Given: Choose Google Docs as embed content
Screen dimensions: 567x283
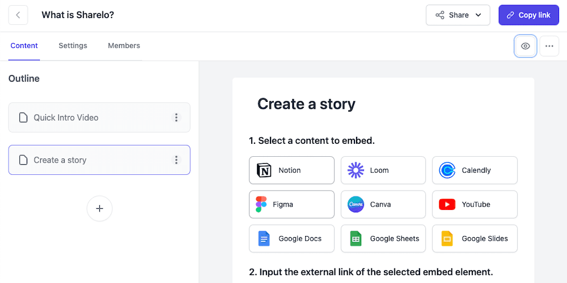Looking at the screenshot, I should 291,239.
